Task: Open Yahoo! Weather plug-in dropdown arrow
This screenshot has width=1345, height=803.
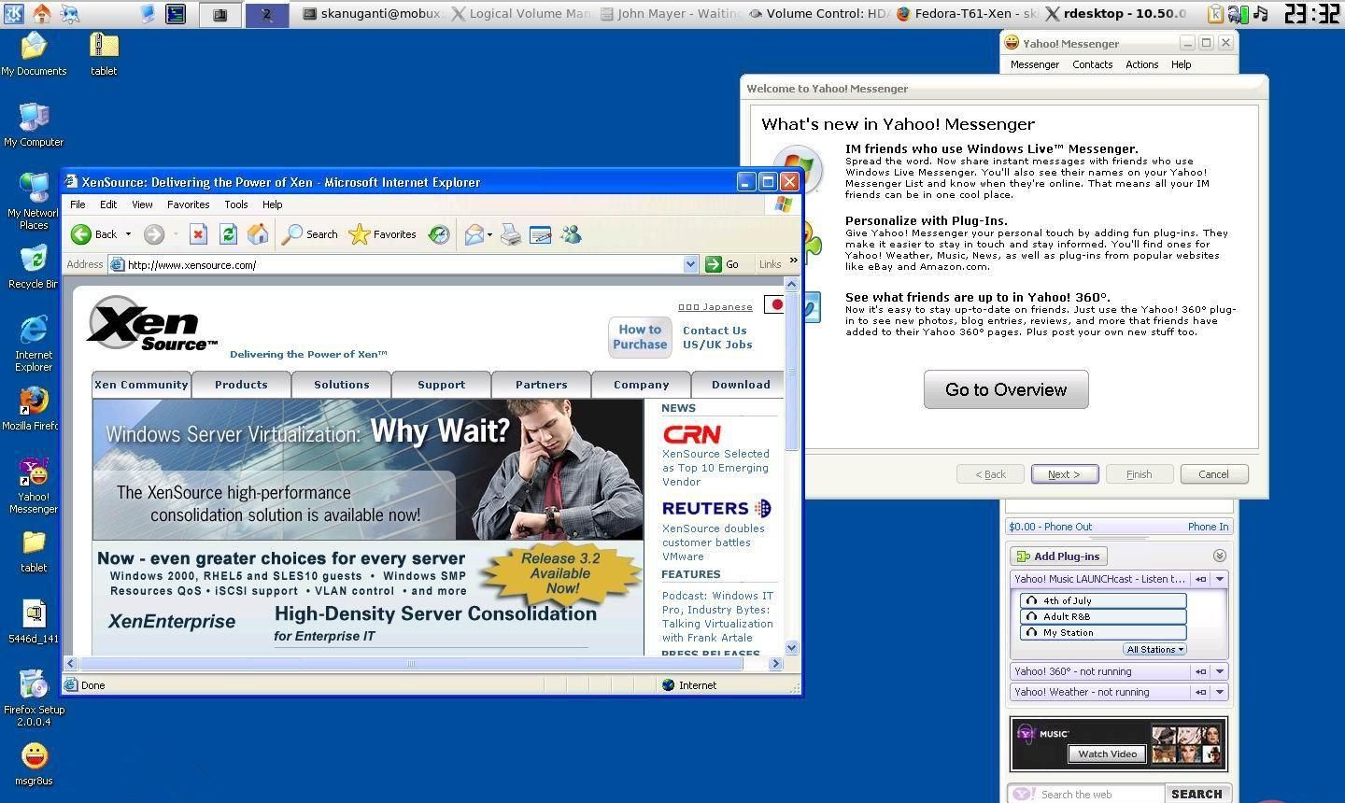Action: (1220, 692)
